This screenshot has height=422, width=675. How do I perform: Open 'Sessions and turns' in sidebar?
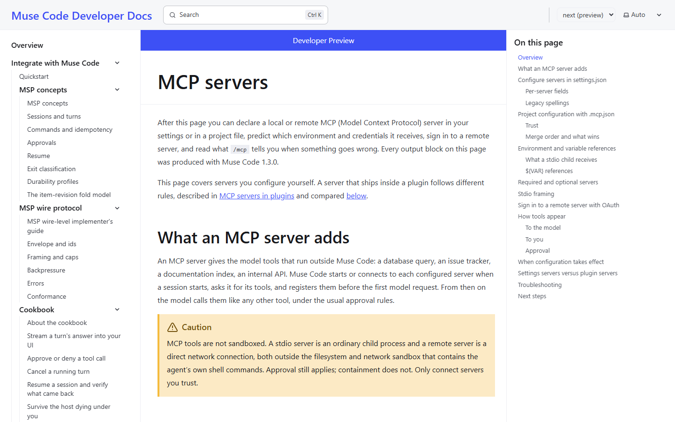[x=54, y=116]
